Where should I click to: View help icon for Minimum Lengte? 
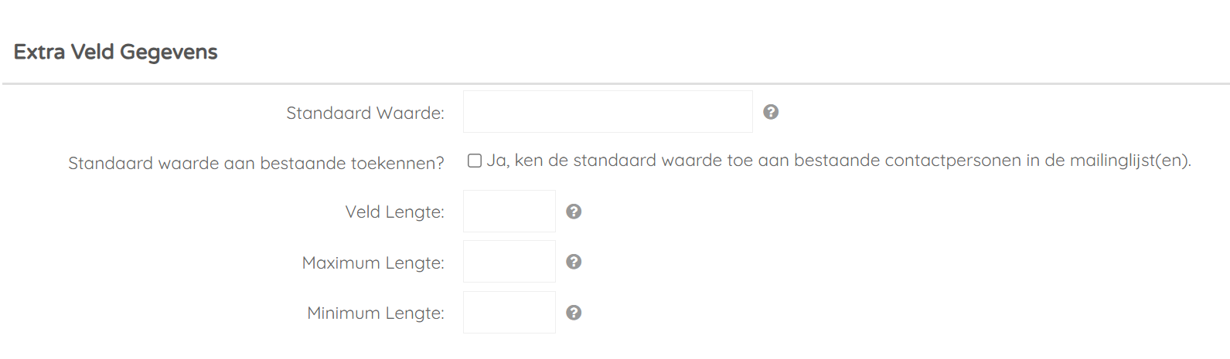[x=574, y=313]
